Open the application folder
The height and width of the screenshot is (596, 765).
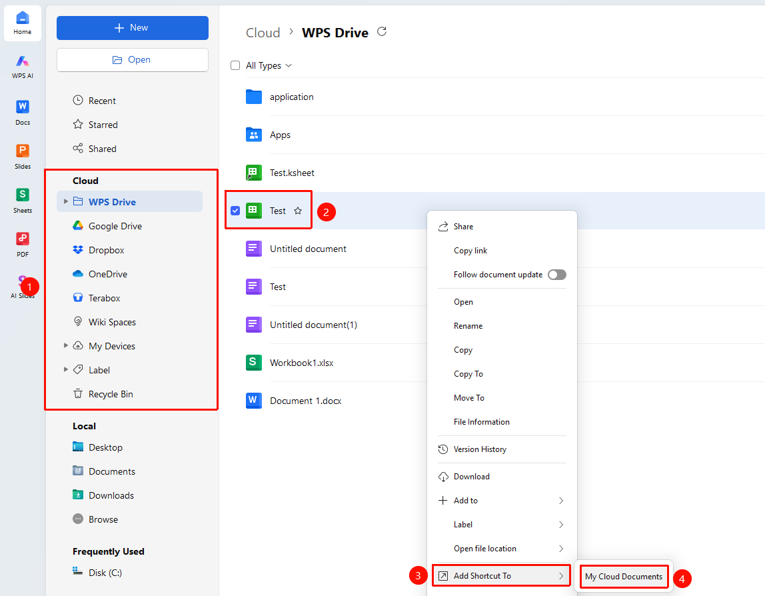point(292,97)
